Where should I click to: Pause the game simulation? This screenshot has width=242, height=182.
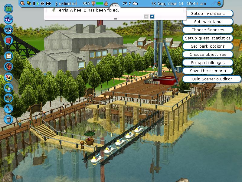(34, 4)
